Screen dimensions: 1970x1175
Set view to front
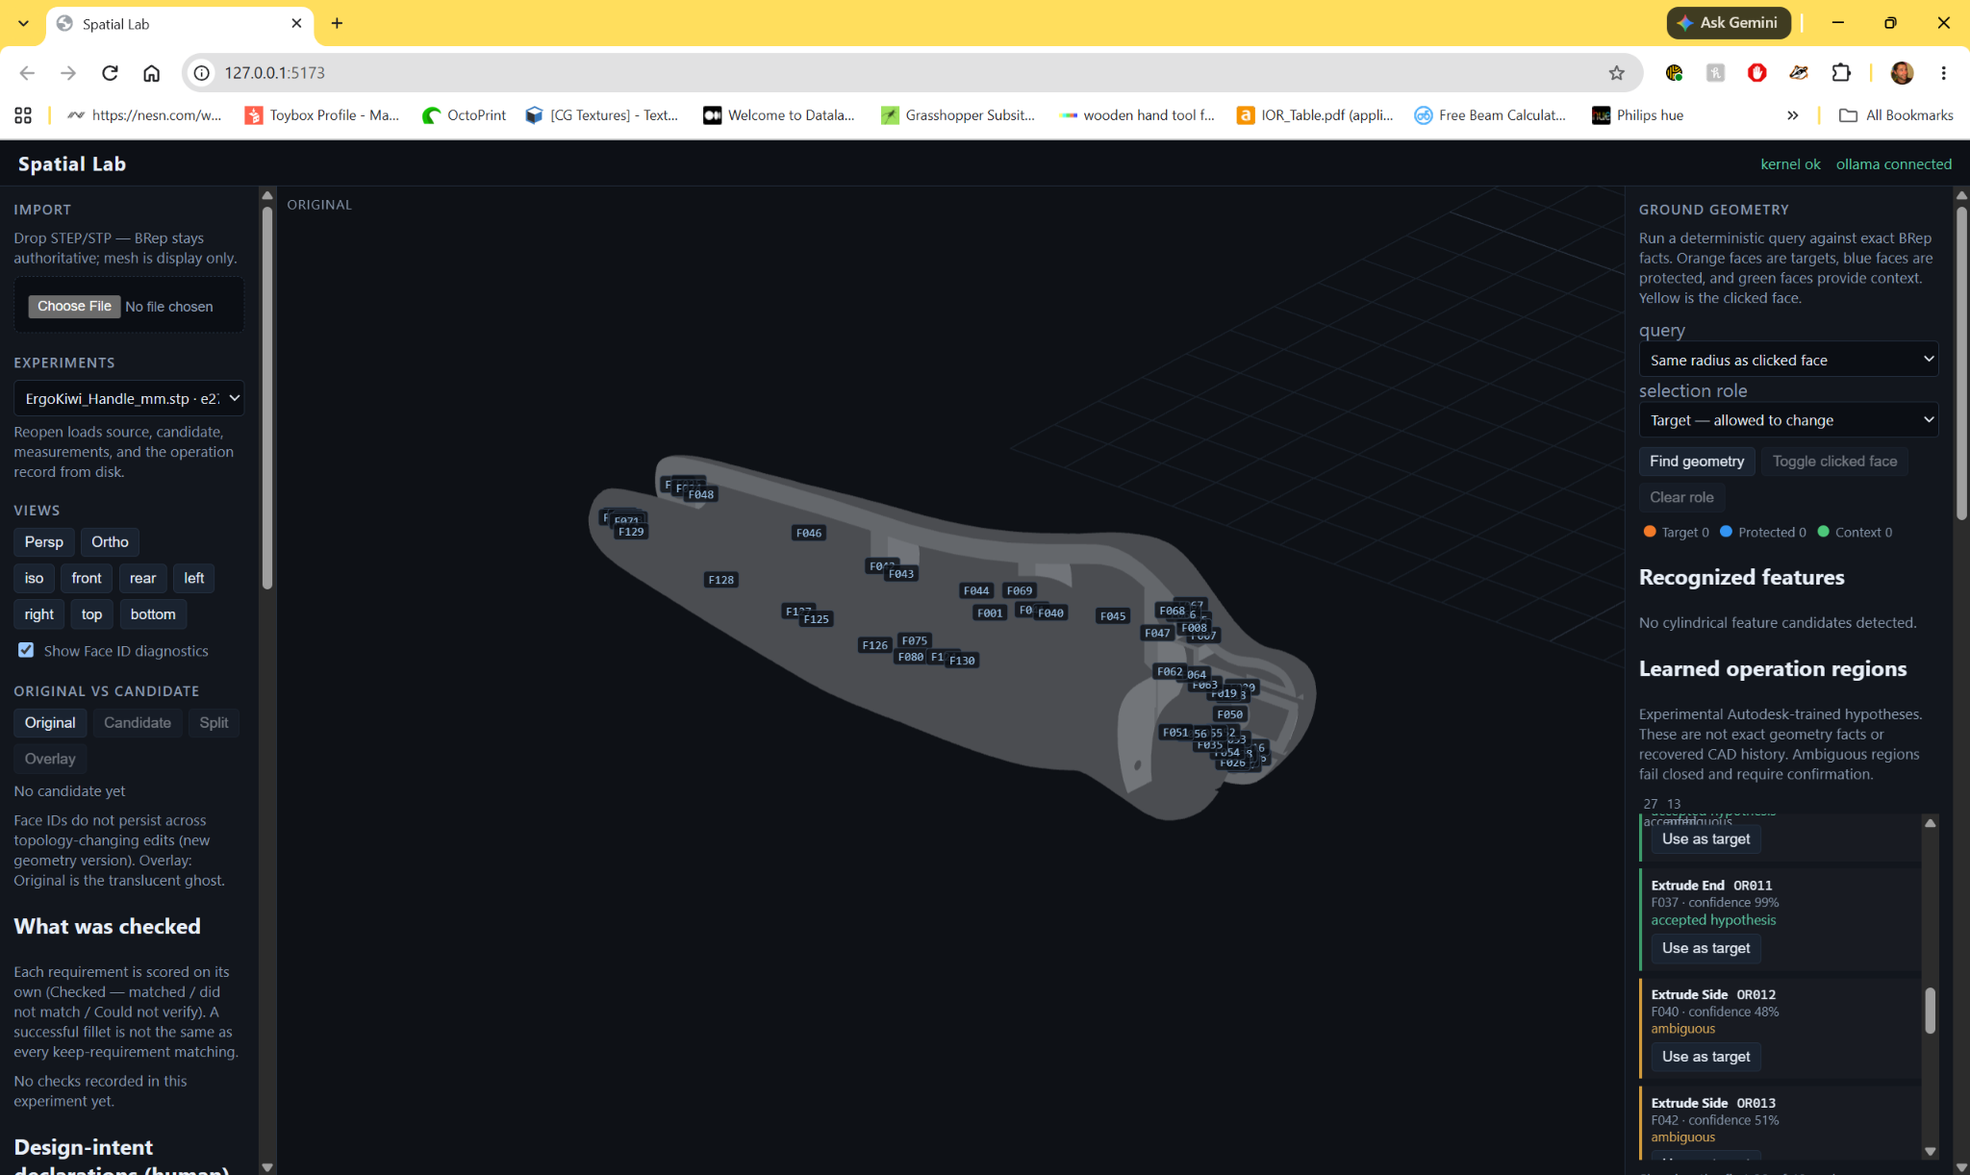pos(87,578)
